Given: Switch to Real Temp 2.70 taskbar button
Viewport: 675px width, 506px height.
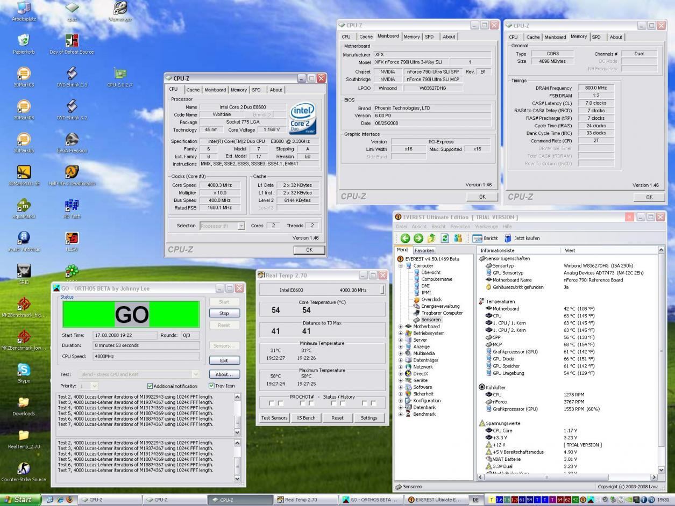Looking at the screenshot, I should coord(305,500).
